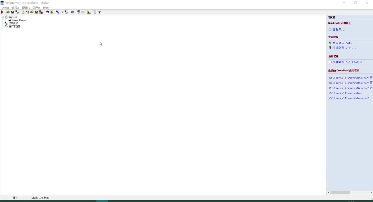Screen dimensions: 373x202
Task: Click the navigator scrollbar left arrow
Action: click(329, 193)
